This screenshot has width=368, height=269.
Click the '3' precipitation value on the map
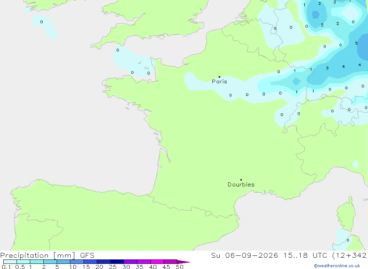pos(327,68)
